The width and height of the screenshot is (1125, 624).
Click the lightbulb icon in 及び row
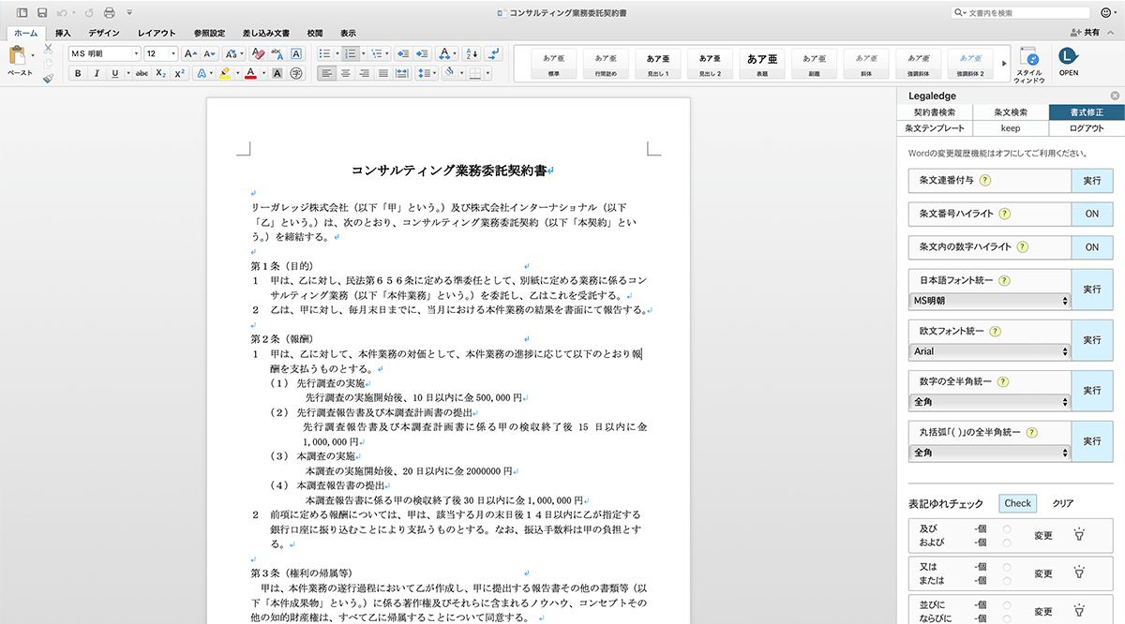point(1078,536)
